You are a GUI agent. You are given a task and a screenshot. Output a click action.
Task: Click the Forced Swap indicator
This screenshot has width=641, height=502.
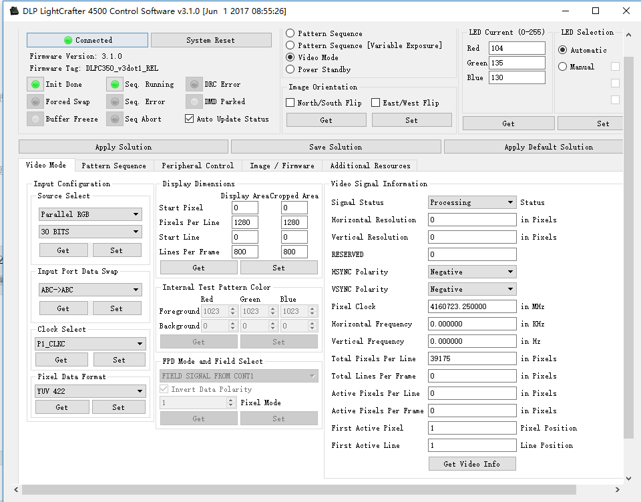[x=35, y=102]
